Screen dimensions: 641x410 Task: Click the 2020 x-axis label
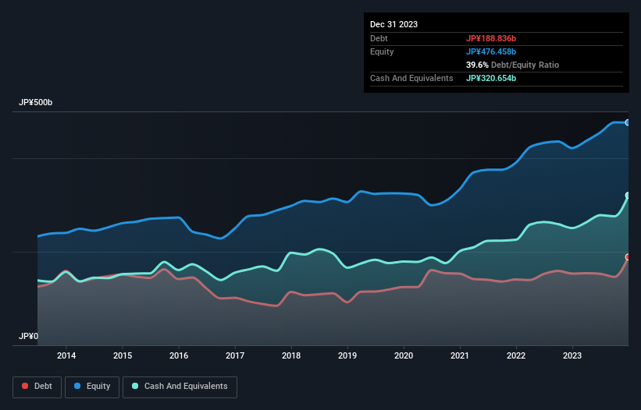[404, 355]
